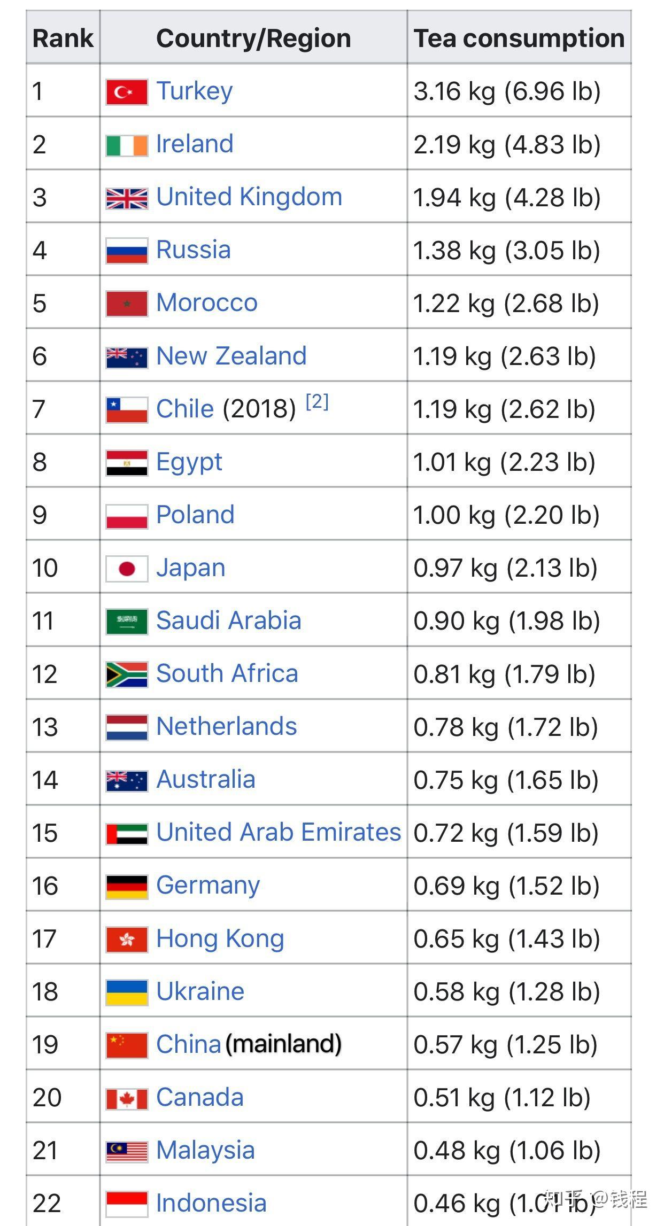Click the Japan flag icon
The width and height of the screenshot is (664, 1226).
(127, 569)
